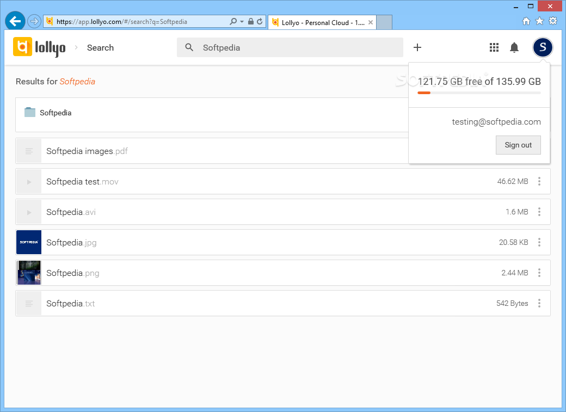Click Softpedia.png thumbnail
Viewport: 566px width, 412px height.
(29, 273)
